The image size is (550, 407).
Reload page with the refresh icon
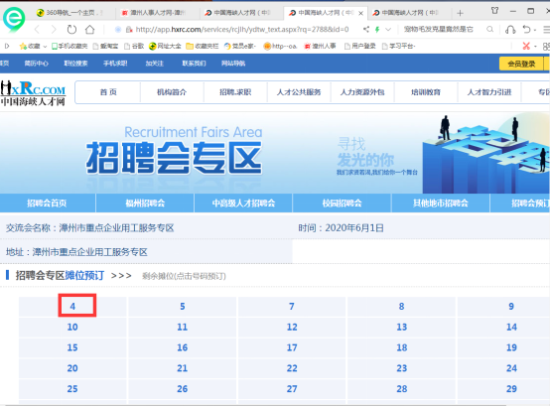pyautogui.click(x=71, y=30)
